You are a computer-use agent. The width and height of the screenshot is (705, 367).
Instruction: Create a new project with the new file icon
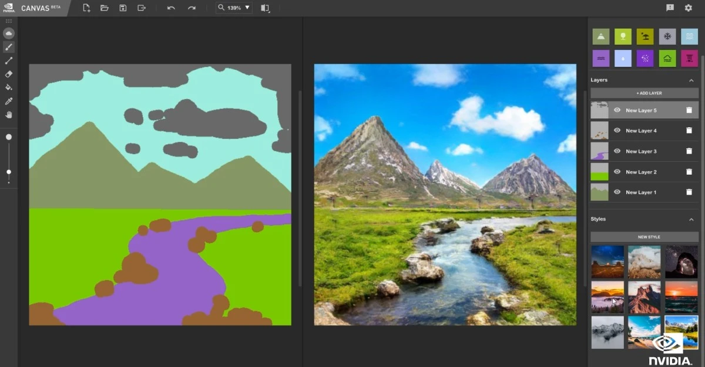click(x=86, y=8)
